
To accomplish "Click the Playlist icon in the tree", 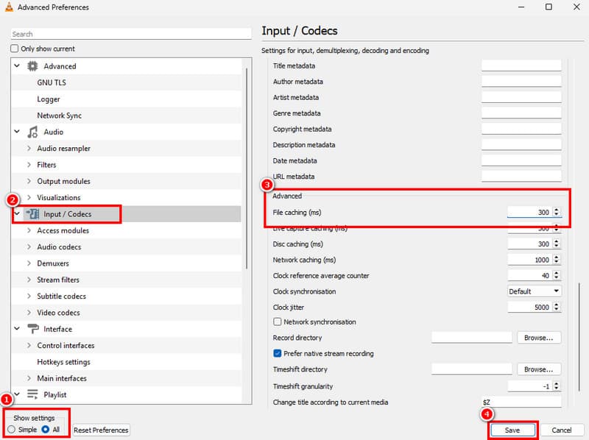I will (32, 394).
